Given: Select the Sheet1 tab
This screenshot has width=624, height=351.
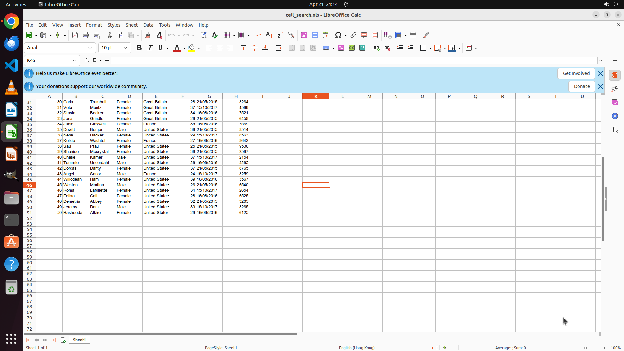Looking at the screenshot, I should [x=79, y=340].
